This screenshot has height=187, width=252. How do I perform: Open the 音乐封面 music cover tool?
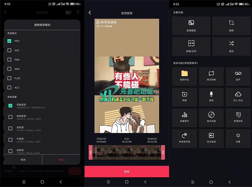click(211, 117)
